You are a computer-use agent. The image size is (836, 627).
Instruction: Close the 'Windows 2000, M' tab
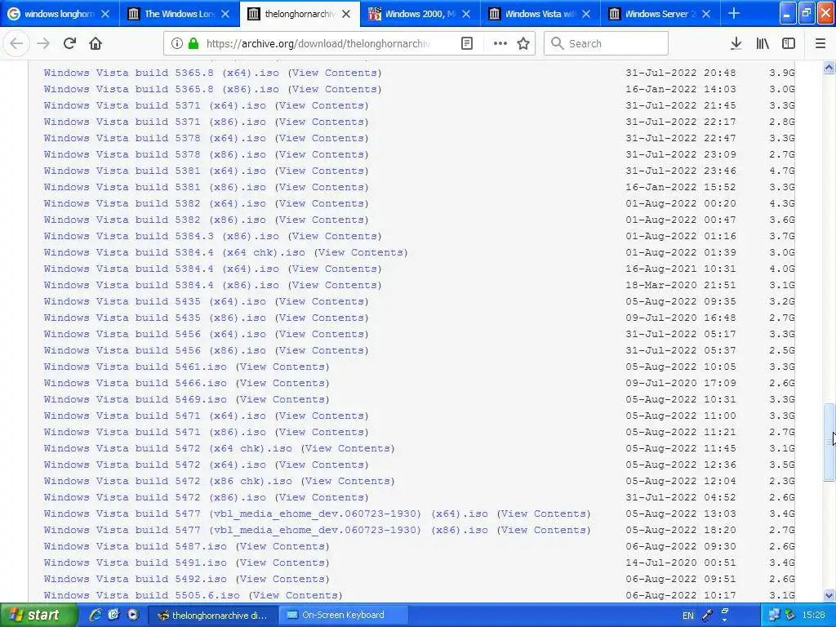pyautogui.click(x=466, y=14)
